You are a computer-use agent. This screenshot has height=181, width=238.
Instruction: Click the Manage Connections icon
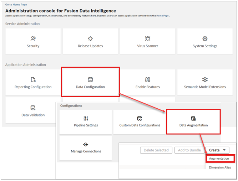86,144
